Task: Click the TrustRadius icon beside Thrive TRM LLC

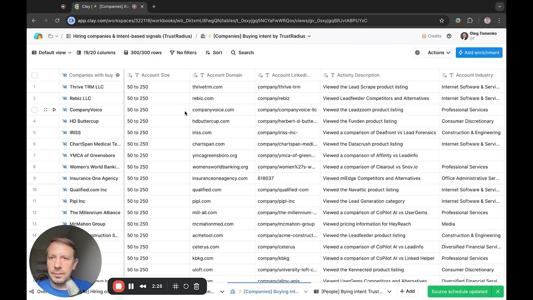Action: [x=65, y=87]
